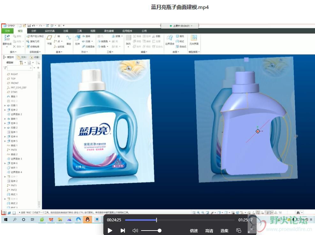Open the QQ penguin taskbar icon

click(87, 220)
